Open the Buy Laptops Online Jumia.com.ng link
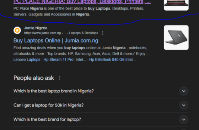Image resolution: width=199 pixels, height=130 pixels. (56, 41)
